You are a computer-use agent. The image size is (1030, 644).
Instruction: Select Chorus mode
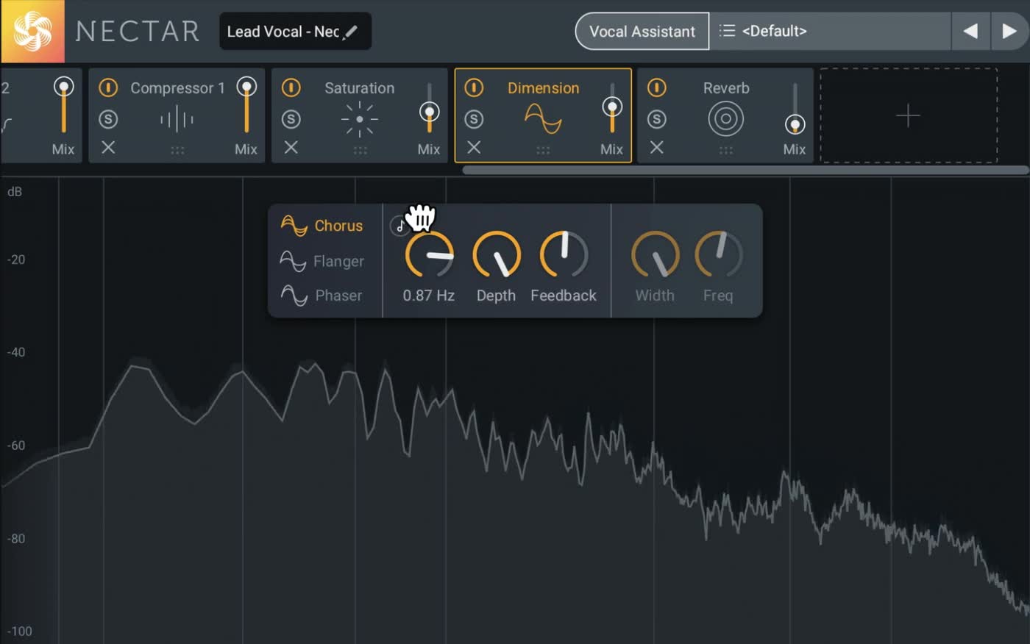click(322, 226)
